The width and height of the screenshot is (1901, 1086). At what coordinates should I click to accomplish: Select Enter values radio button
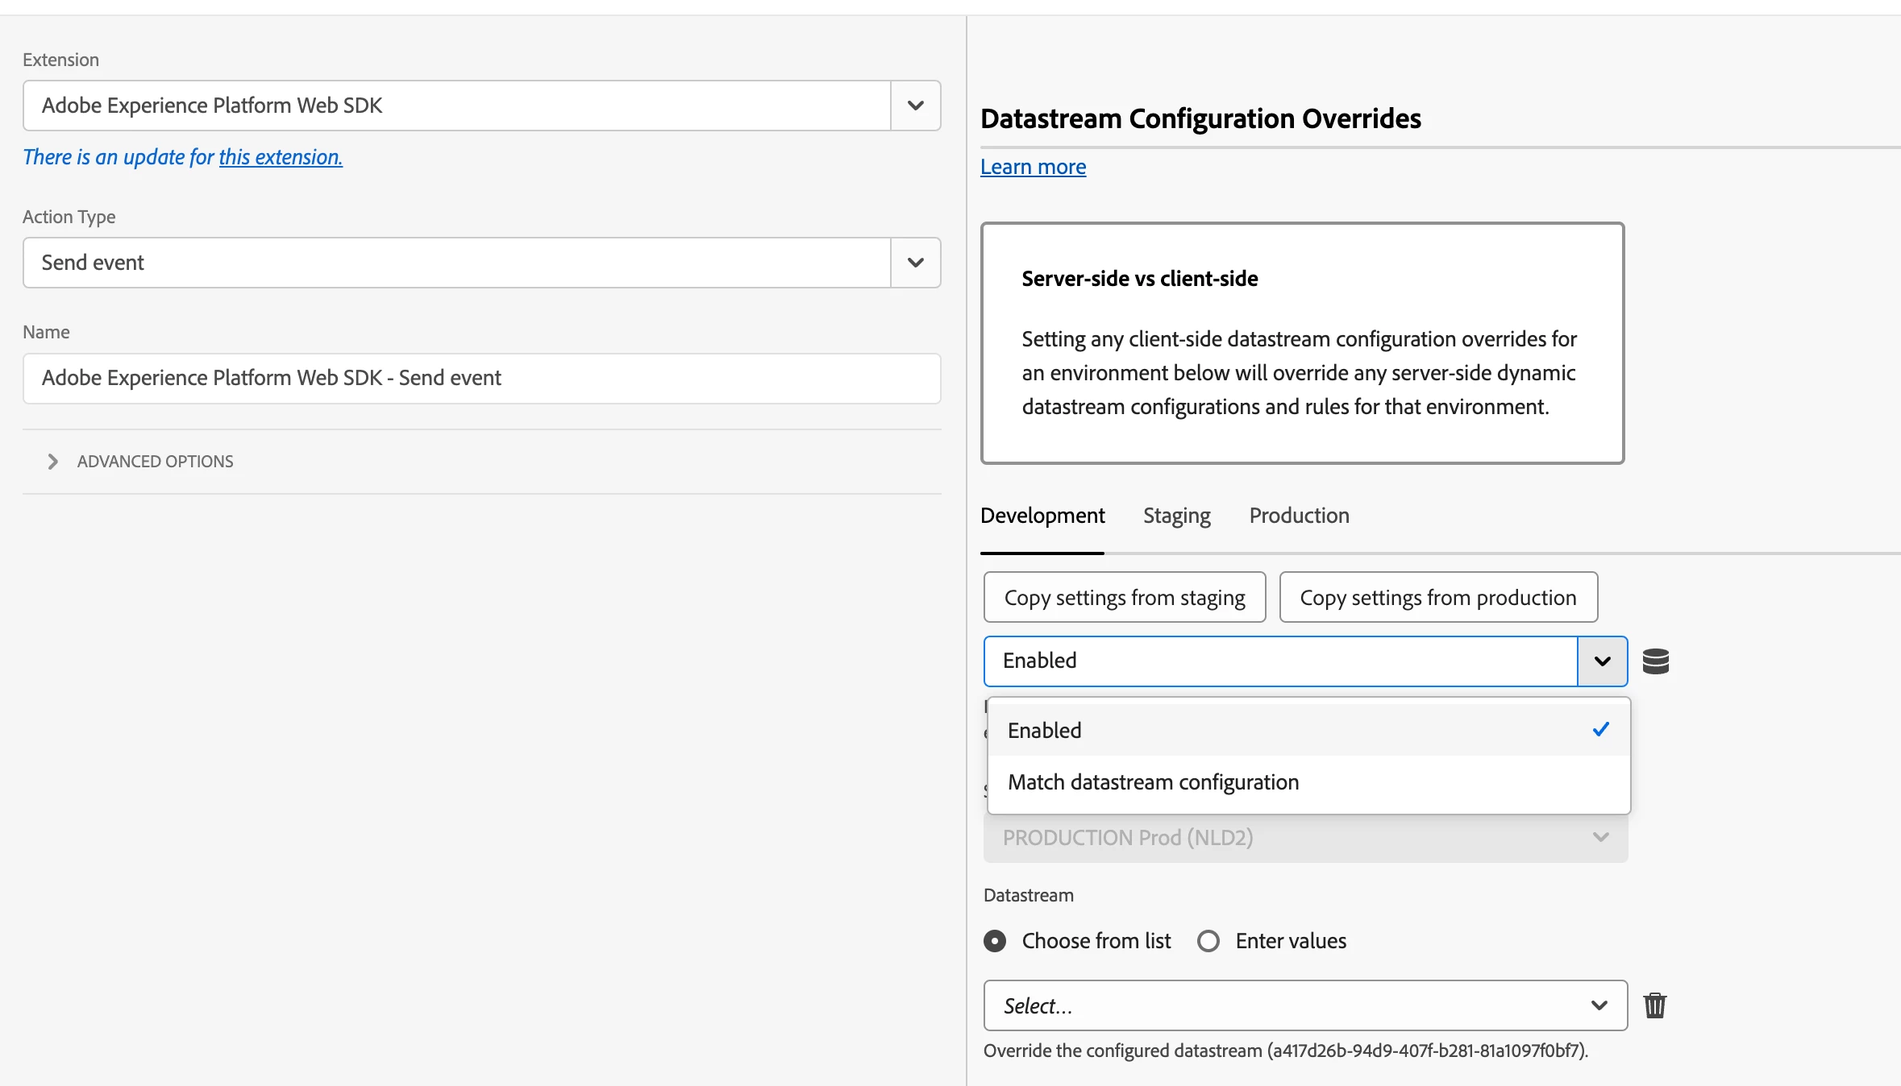[1208, 941]
